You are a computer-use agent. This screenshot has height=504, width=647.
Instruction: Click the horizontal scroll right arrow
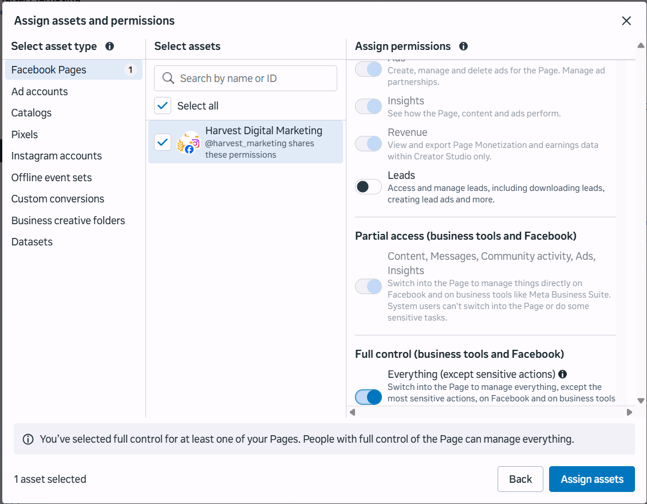pyautogui.click(x=629, y=412)
